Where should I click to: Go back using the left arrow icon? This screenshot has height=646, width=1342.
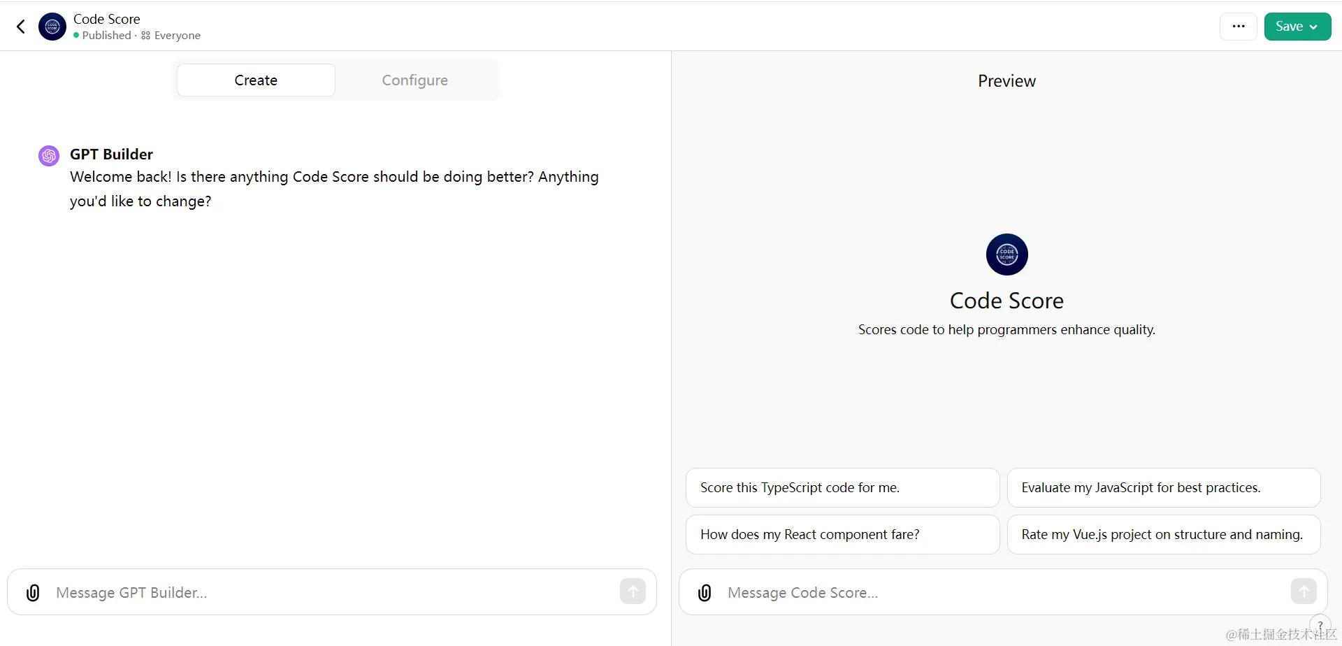click(21, 27)
